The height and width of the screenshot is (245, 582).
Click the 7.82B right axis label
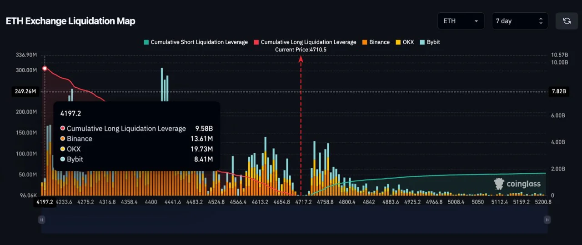point(558,91)
